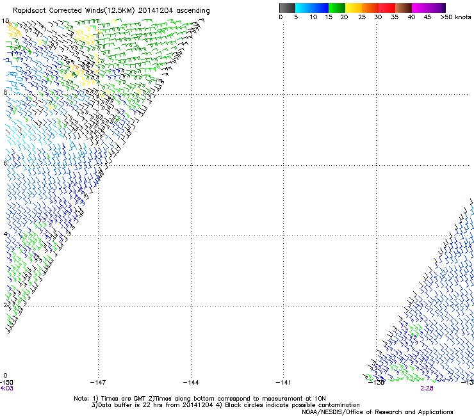This screenshot has width=474, height=416.
Task: Click the purple 45-50 knots color band
Action: pyautogui.click(x=437, y=8)
